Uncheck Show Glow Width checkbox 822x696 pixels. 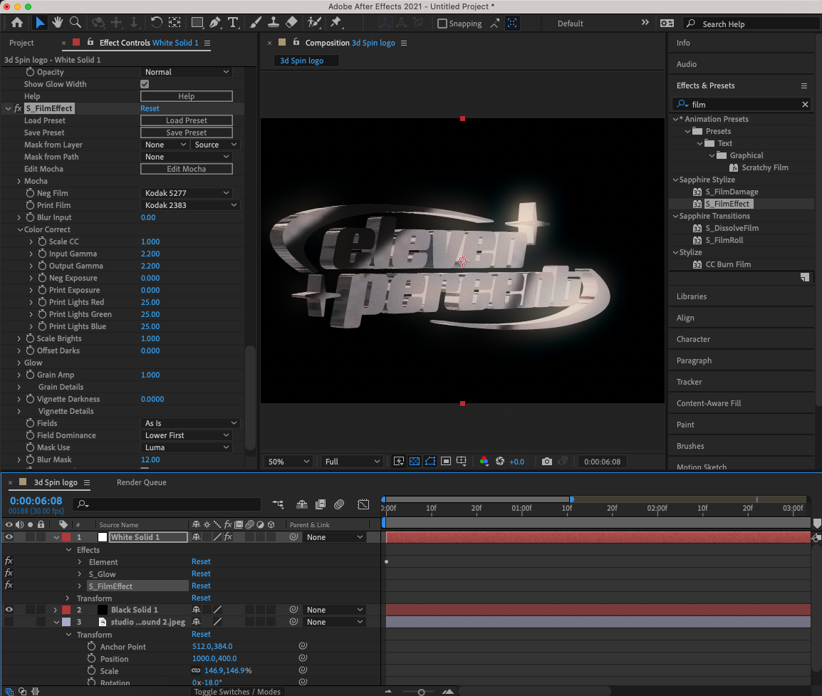pyautogui.click(x=145, y=84)
